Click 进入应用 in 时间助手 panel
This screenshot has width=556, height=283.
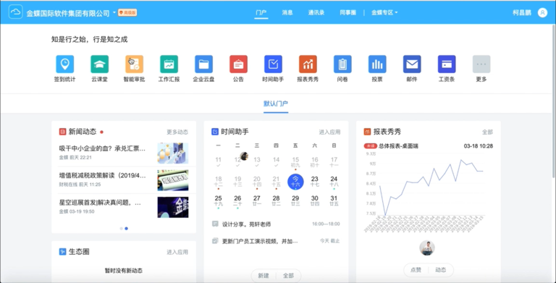[329, 132]
